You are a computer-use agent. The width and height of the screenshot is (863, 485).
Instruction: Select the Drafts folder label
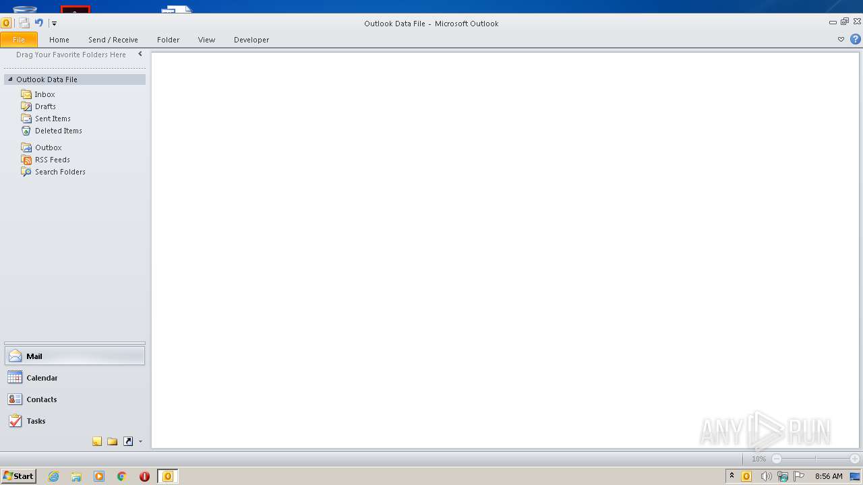[x=46, y=106]
